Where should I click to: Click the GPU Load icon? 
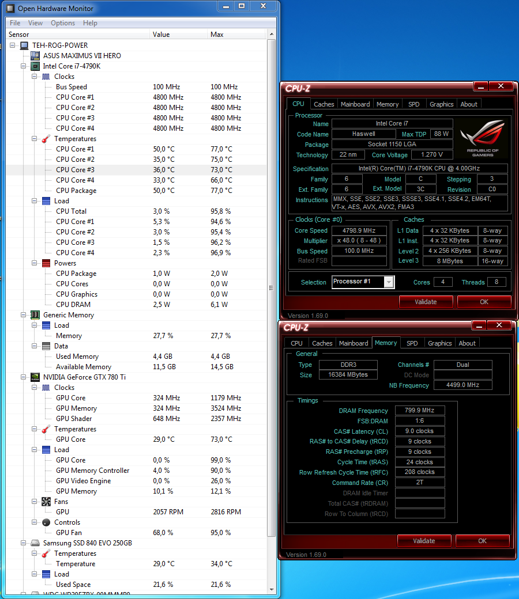click(46, 450)
